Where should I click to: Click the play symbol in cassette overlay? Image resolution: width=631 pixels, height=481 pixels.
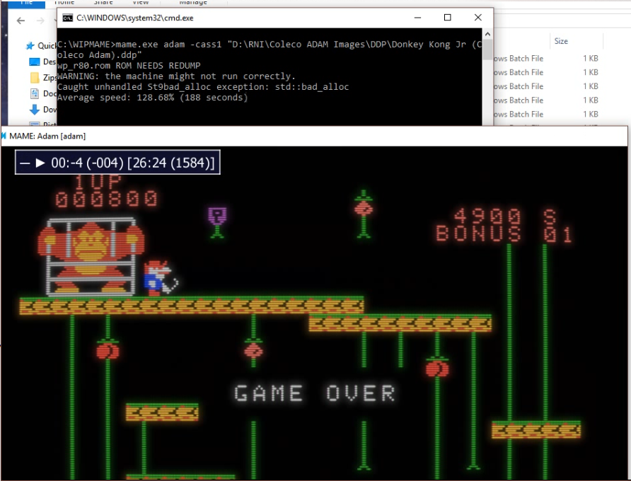tap(40, 163)
